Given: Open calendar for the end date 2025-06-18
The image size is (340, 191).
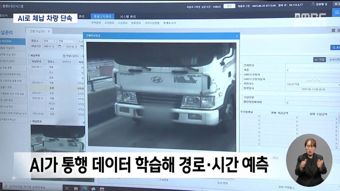Looking at the screenshot, I should 82,46.
